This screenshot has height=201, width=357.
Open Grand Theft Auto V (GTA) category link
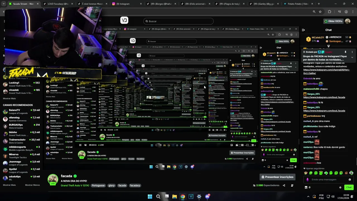(x=75, y=185)
